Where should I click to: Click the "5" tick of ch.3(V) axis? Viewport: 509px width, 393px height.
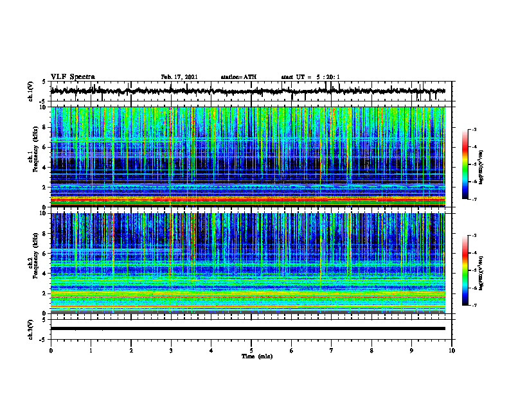[x=44, y=320]
